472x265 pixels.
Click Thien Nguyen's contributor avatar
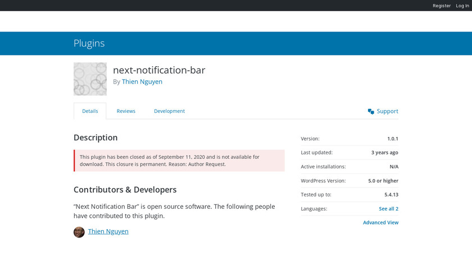tap(79, 232)
